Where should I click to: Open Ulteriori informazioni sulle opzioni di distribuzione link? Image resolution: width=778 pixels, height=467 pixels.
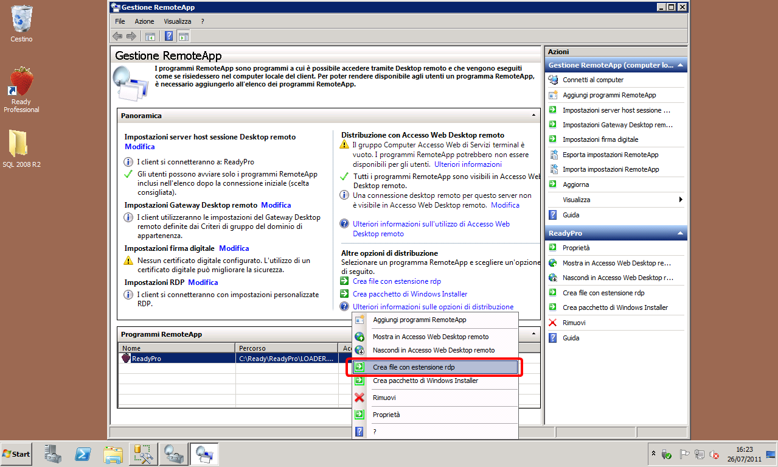tap(433, 307)
